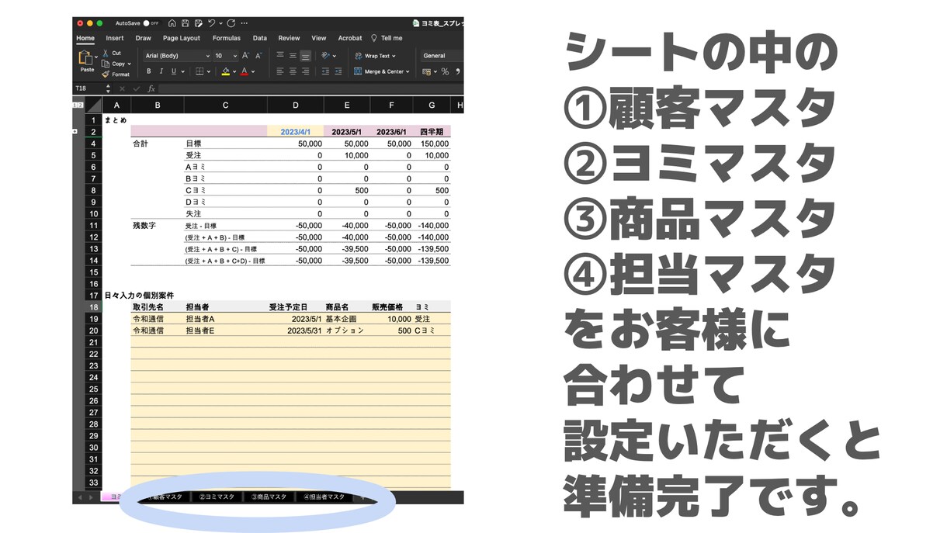Open the General number format dropdown
The width and height of the screenshot is (947, 533).
tap(442, 56)
